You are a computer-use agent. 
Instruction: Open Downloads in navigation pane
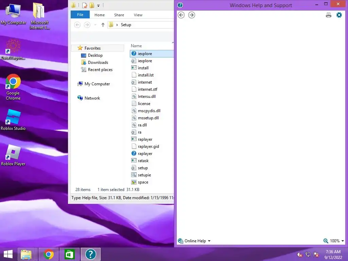[x=98, y=63]
